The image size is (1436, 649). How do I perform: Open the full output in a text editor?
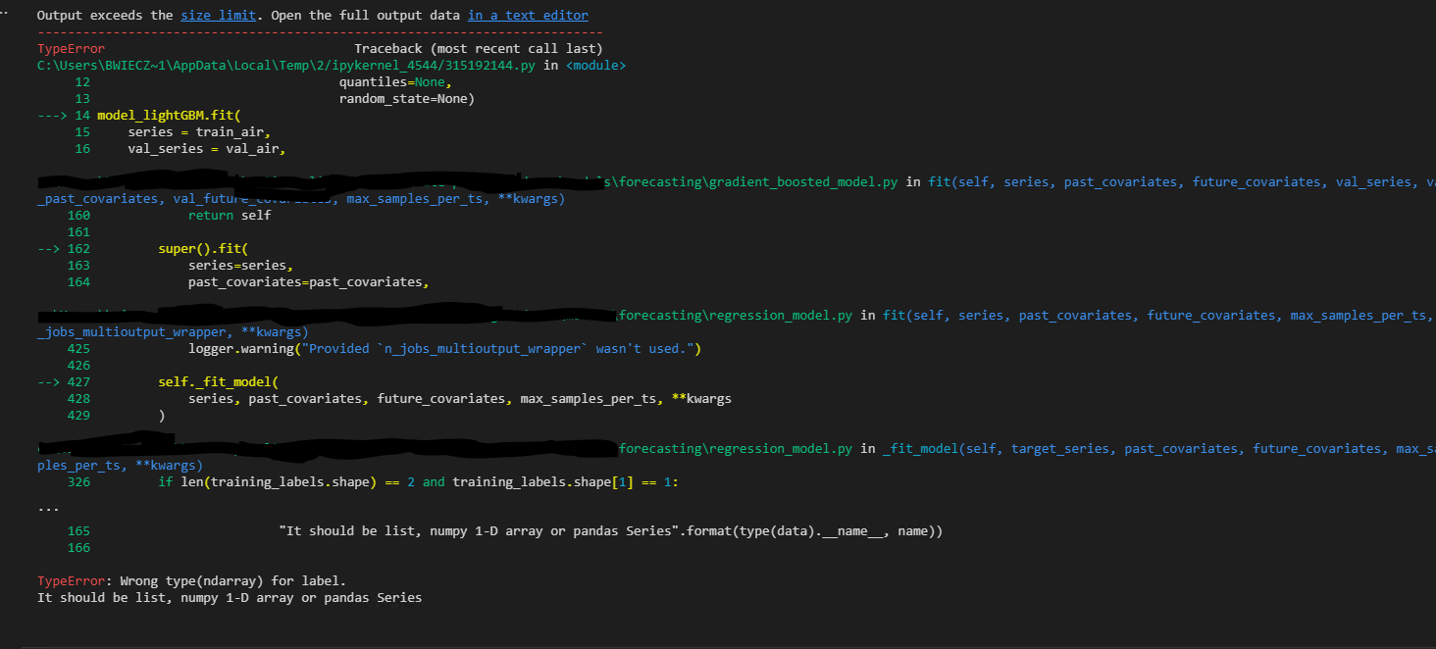click(x=528, y=15)
